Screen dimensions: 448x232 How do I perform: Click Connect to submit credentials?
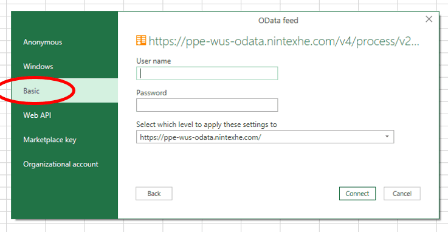click(x=357, y=194)
